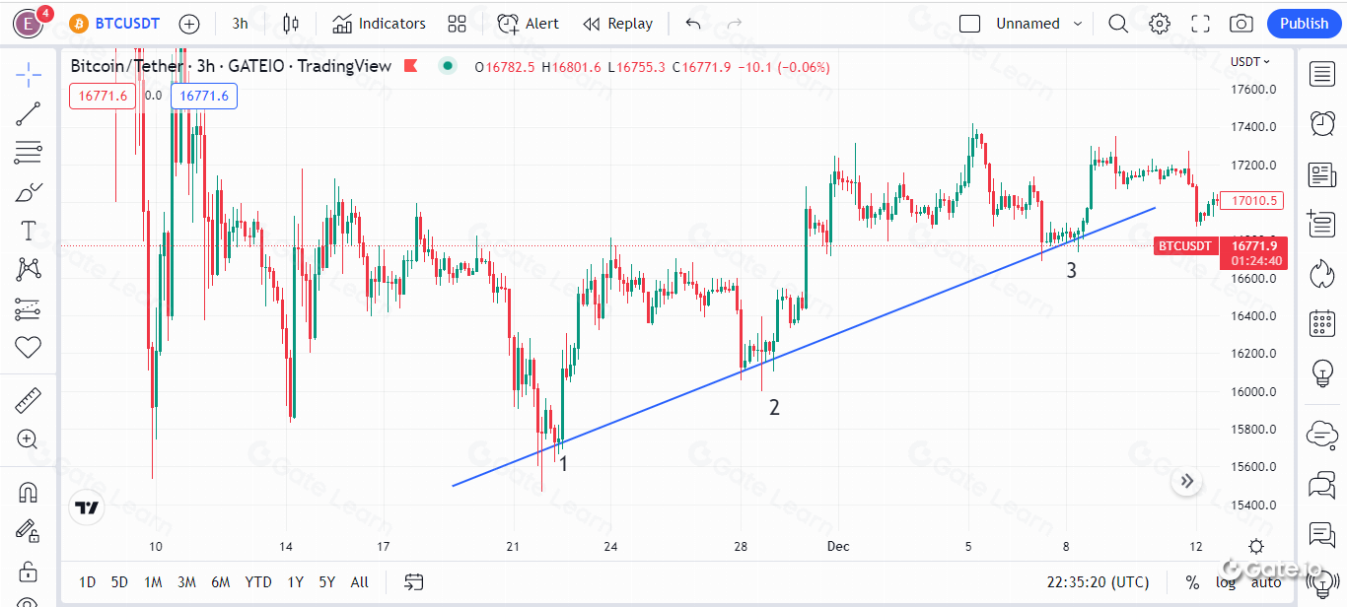The image size is (1347, 607).
Task: Open the candlestick chart style selector
Action: pyautogui.click(x=290, y=24)
